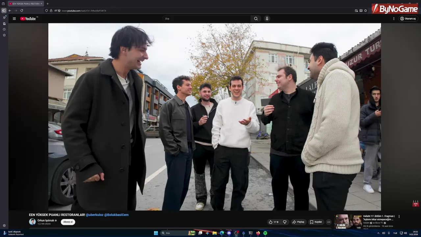
Task: Take snapshot with the address bar capture icon
Action: click(x=356, y=11)
